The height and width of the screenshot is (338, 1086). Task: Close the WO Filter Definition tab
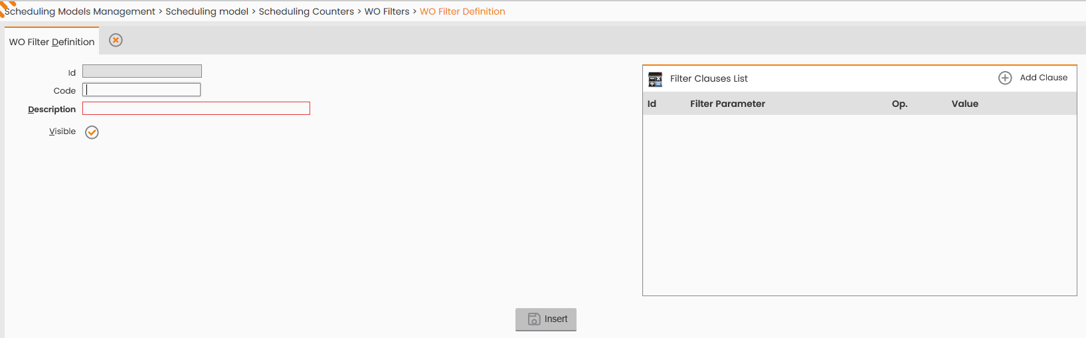click(x=116, y=41)
